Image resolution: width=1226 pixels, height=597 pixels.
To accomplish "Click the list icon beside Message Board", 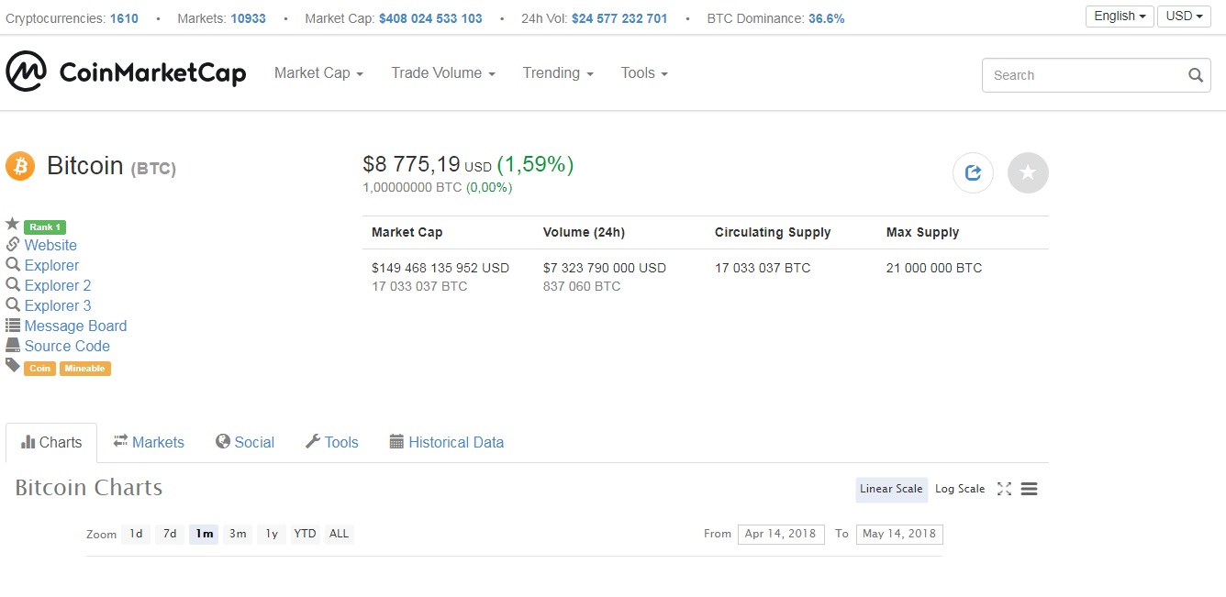I will point(13,325).
